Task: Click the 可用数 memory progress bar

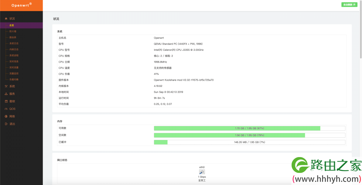Action: tap(250, 128)
